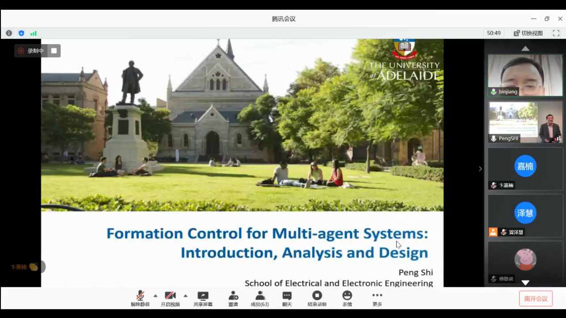Unmute the microphone

pyautogui.click(x=140, y=298)
